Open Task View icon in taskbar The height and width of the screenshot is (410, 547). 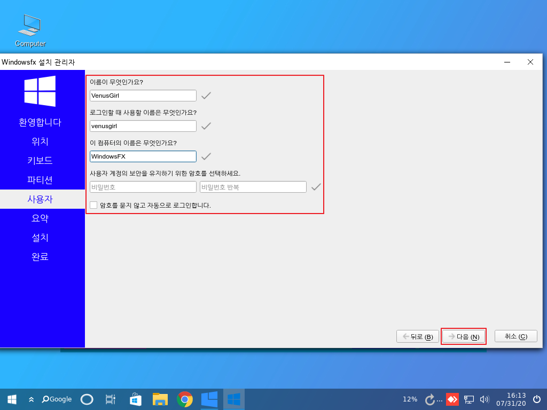110,399
